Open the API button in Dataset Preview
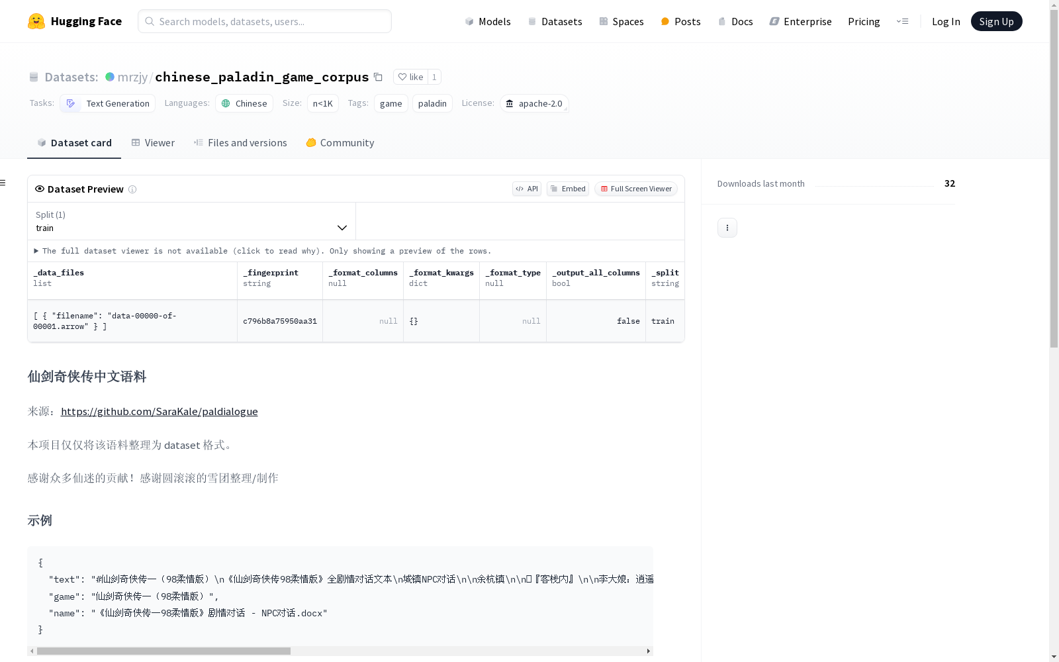This screenshot has width=1059, height=662. 527,189
